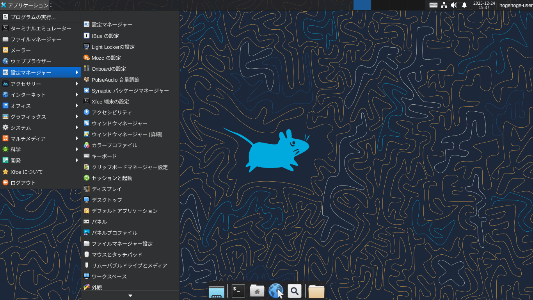Click the keyboard tray icon
Screen dimensions: 533x300
[434, 5]
